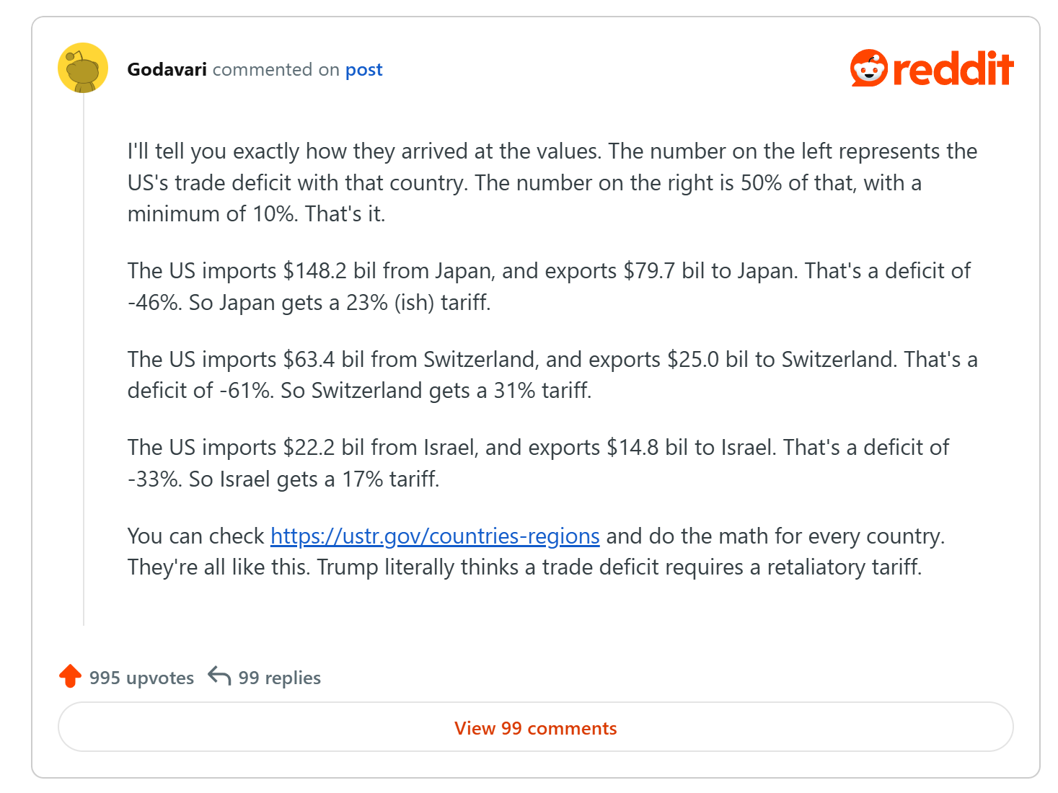Follow the ustr.gov/countries-regions hyperlink
Viewport: 1058px width, 793px height.
435,536
